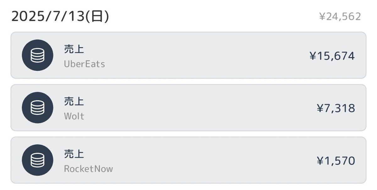The width and height of the screenshot is (377, 190).
Task: Click the coin stack icon for Wolt
Action: (37, 108)
